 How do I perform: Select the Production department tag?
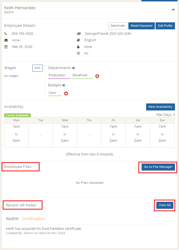[x=57, y=75]
